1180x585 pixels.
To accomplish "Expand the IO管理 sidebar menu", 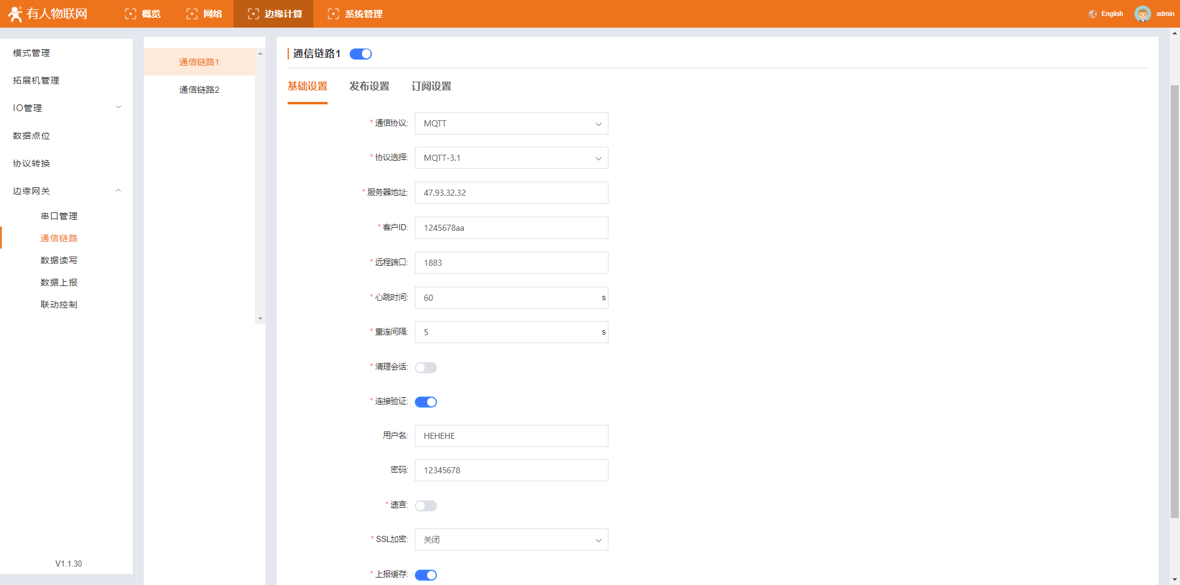I will [66, 107].
